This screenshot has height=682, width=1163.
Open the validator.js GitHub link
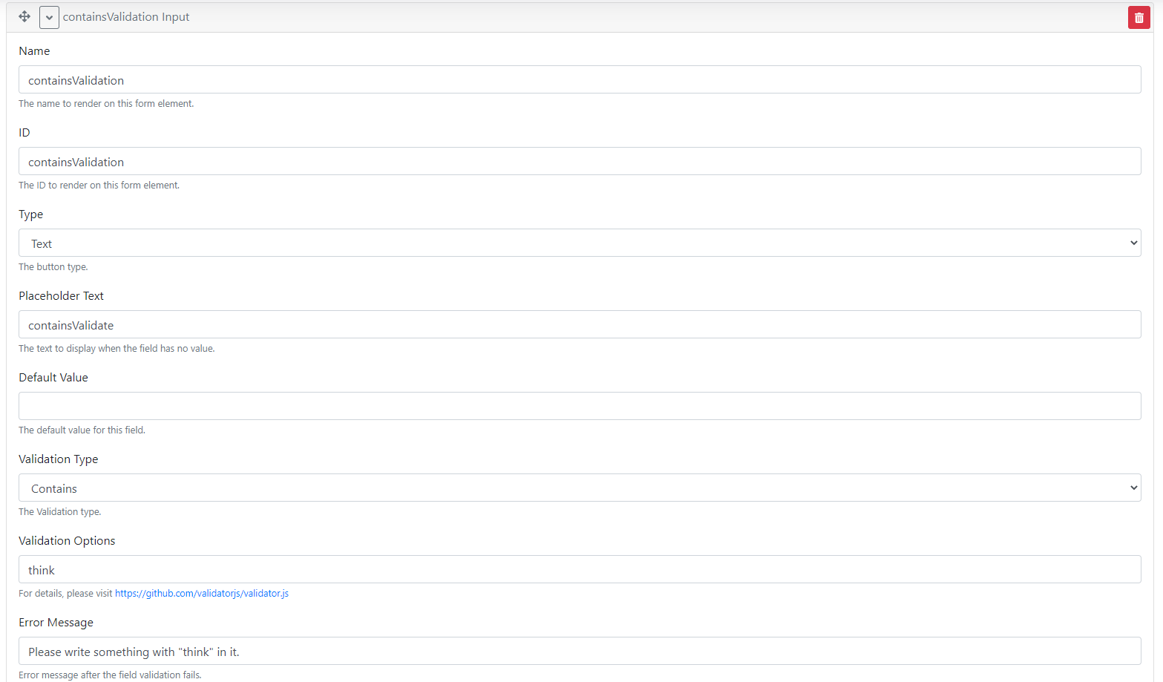pos(202,594)
